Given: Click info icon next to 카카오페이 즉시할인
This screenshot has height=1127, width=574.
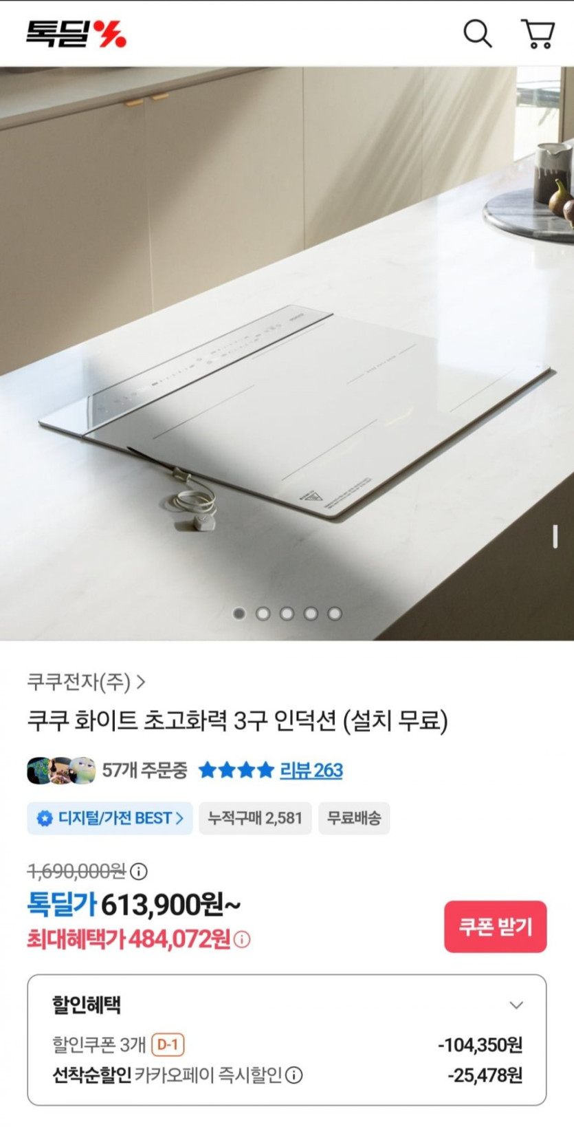Looking at the screenshot, I should (294, 1075).
